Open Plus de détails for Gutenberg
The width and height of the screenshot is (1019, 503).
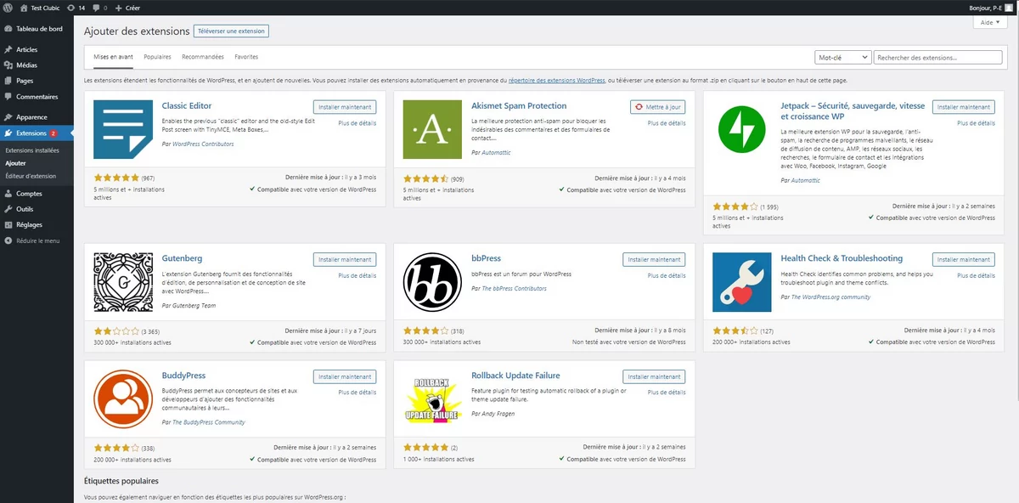pyautogui.click(x=357, y=275)
